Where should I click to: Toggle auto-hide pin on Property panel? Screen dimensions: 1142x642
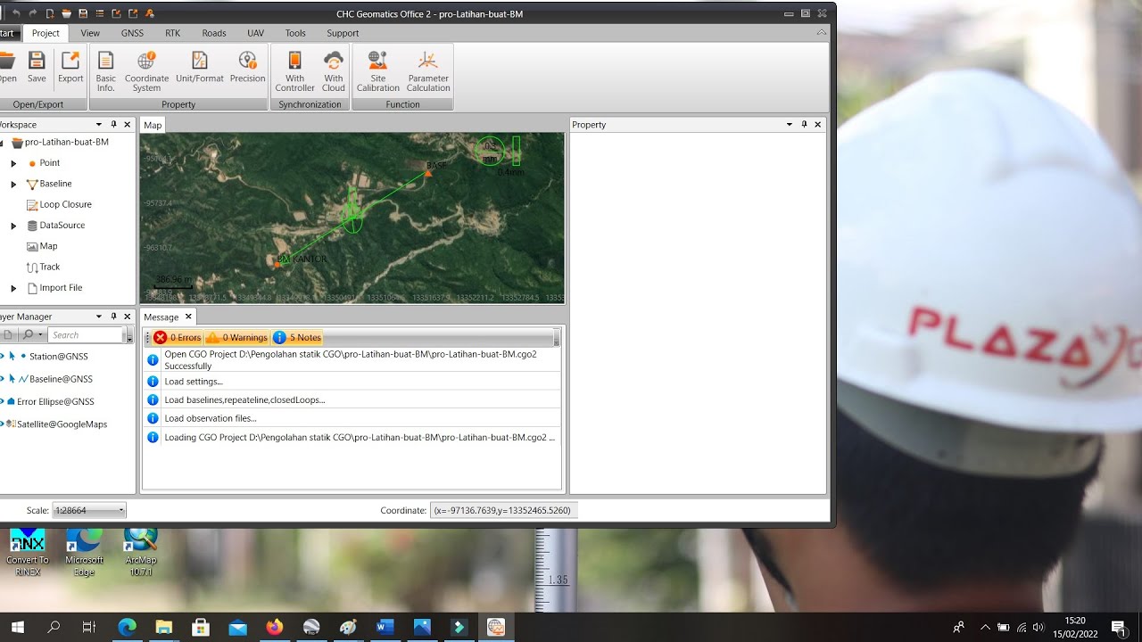(804, 125)
